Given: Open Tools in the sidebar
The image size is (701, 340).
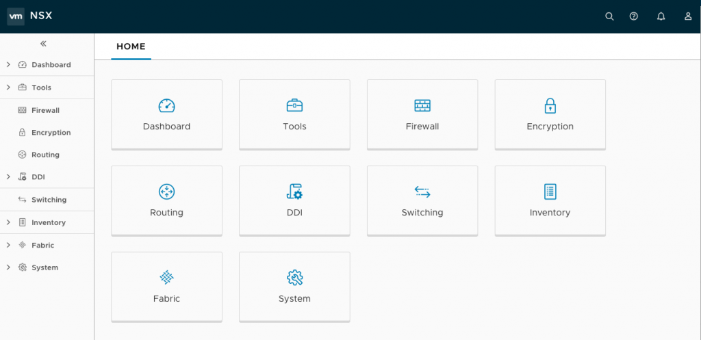Looking at the screenshot, I should click(41, 88).
